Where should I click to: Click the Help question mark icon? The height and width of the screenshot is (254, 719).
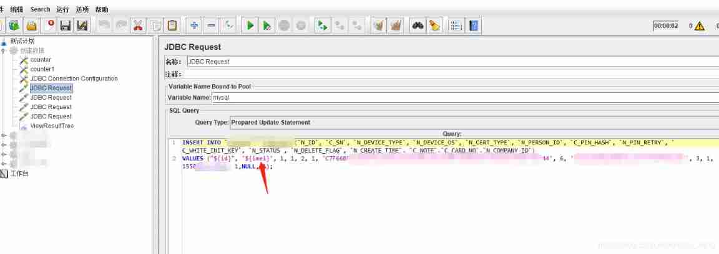474,26
